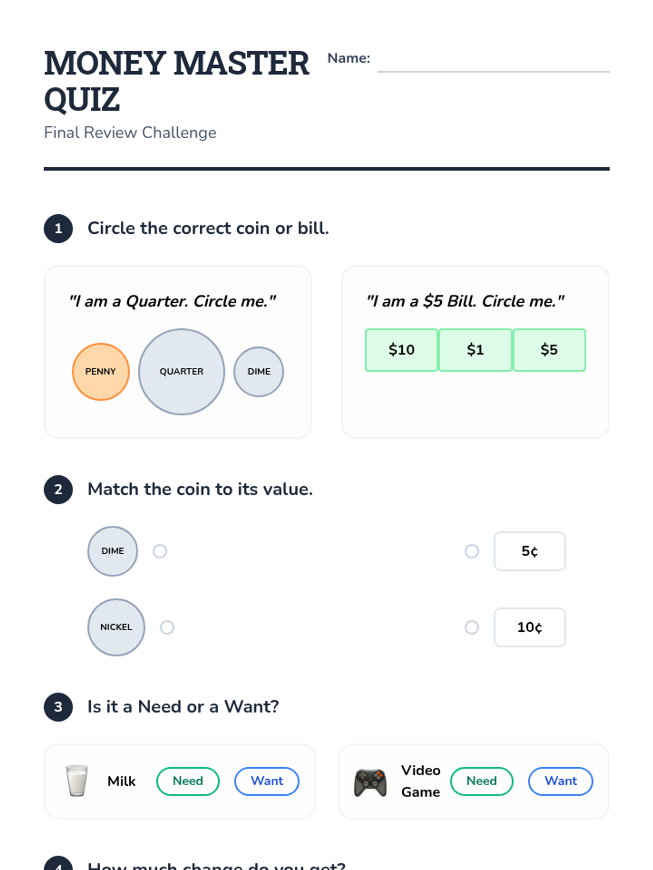Mark Video Game as a Want
653x870 pixels.
(560, 781)
